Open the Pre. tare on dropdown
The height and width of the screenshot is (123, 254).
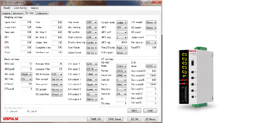pyautogui.click(x=151, y=43)
